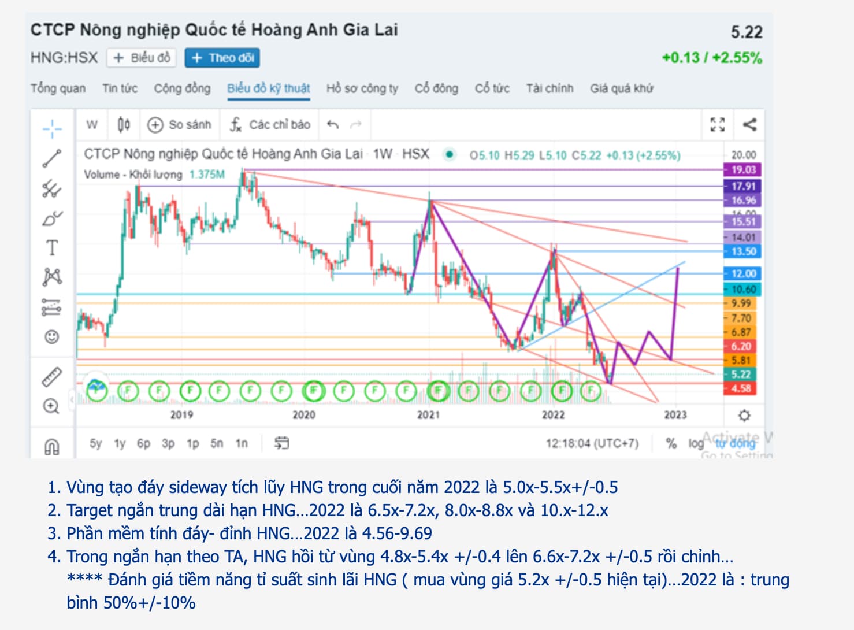
Task: Click the current price label 5.22 on axis
Action: [741, 375]
